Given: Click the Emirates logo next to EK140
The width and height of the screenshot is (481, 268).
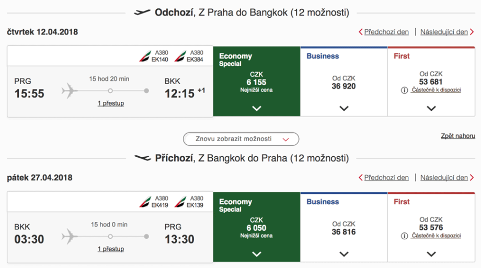Looking at the screenshot, I should point(145,56).
